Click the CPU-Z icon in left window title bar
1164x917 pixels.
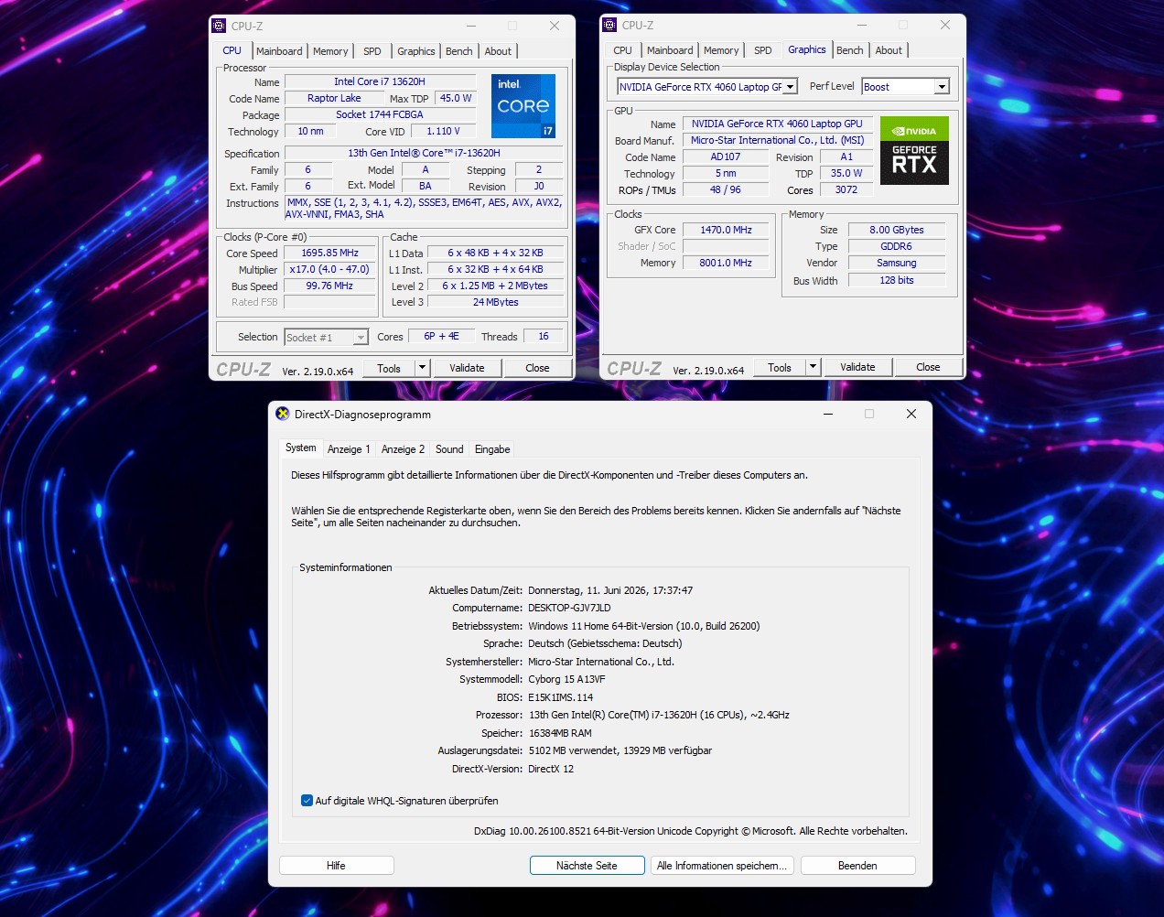[219, 26]
